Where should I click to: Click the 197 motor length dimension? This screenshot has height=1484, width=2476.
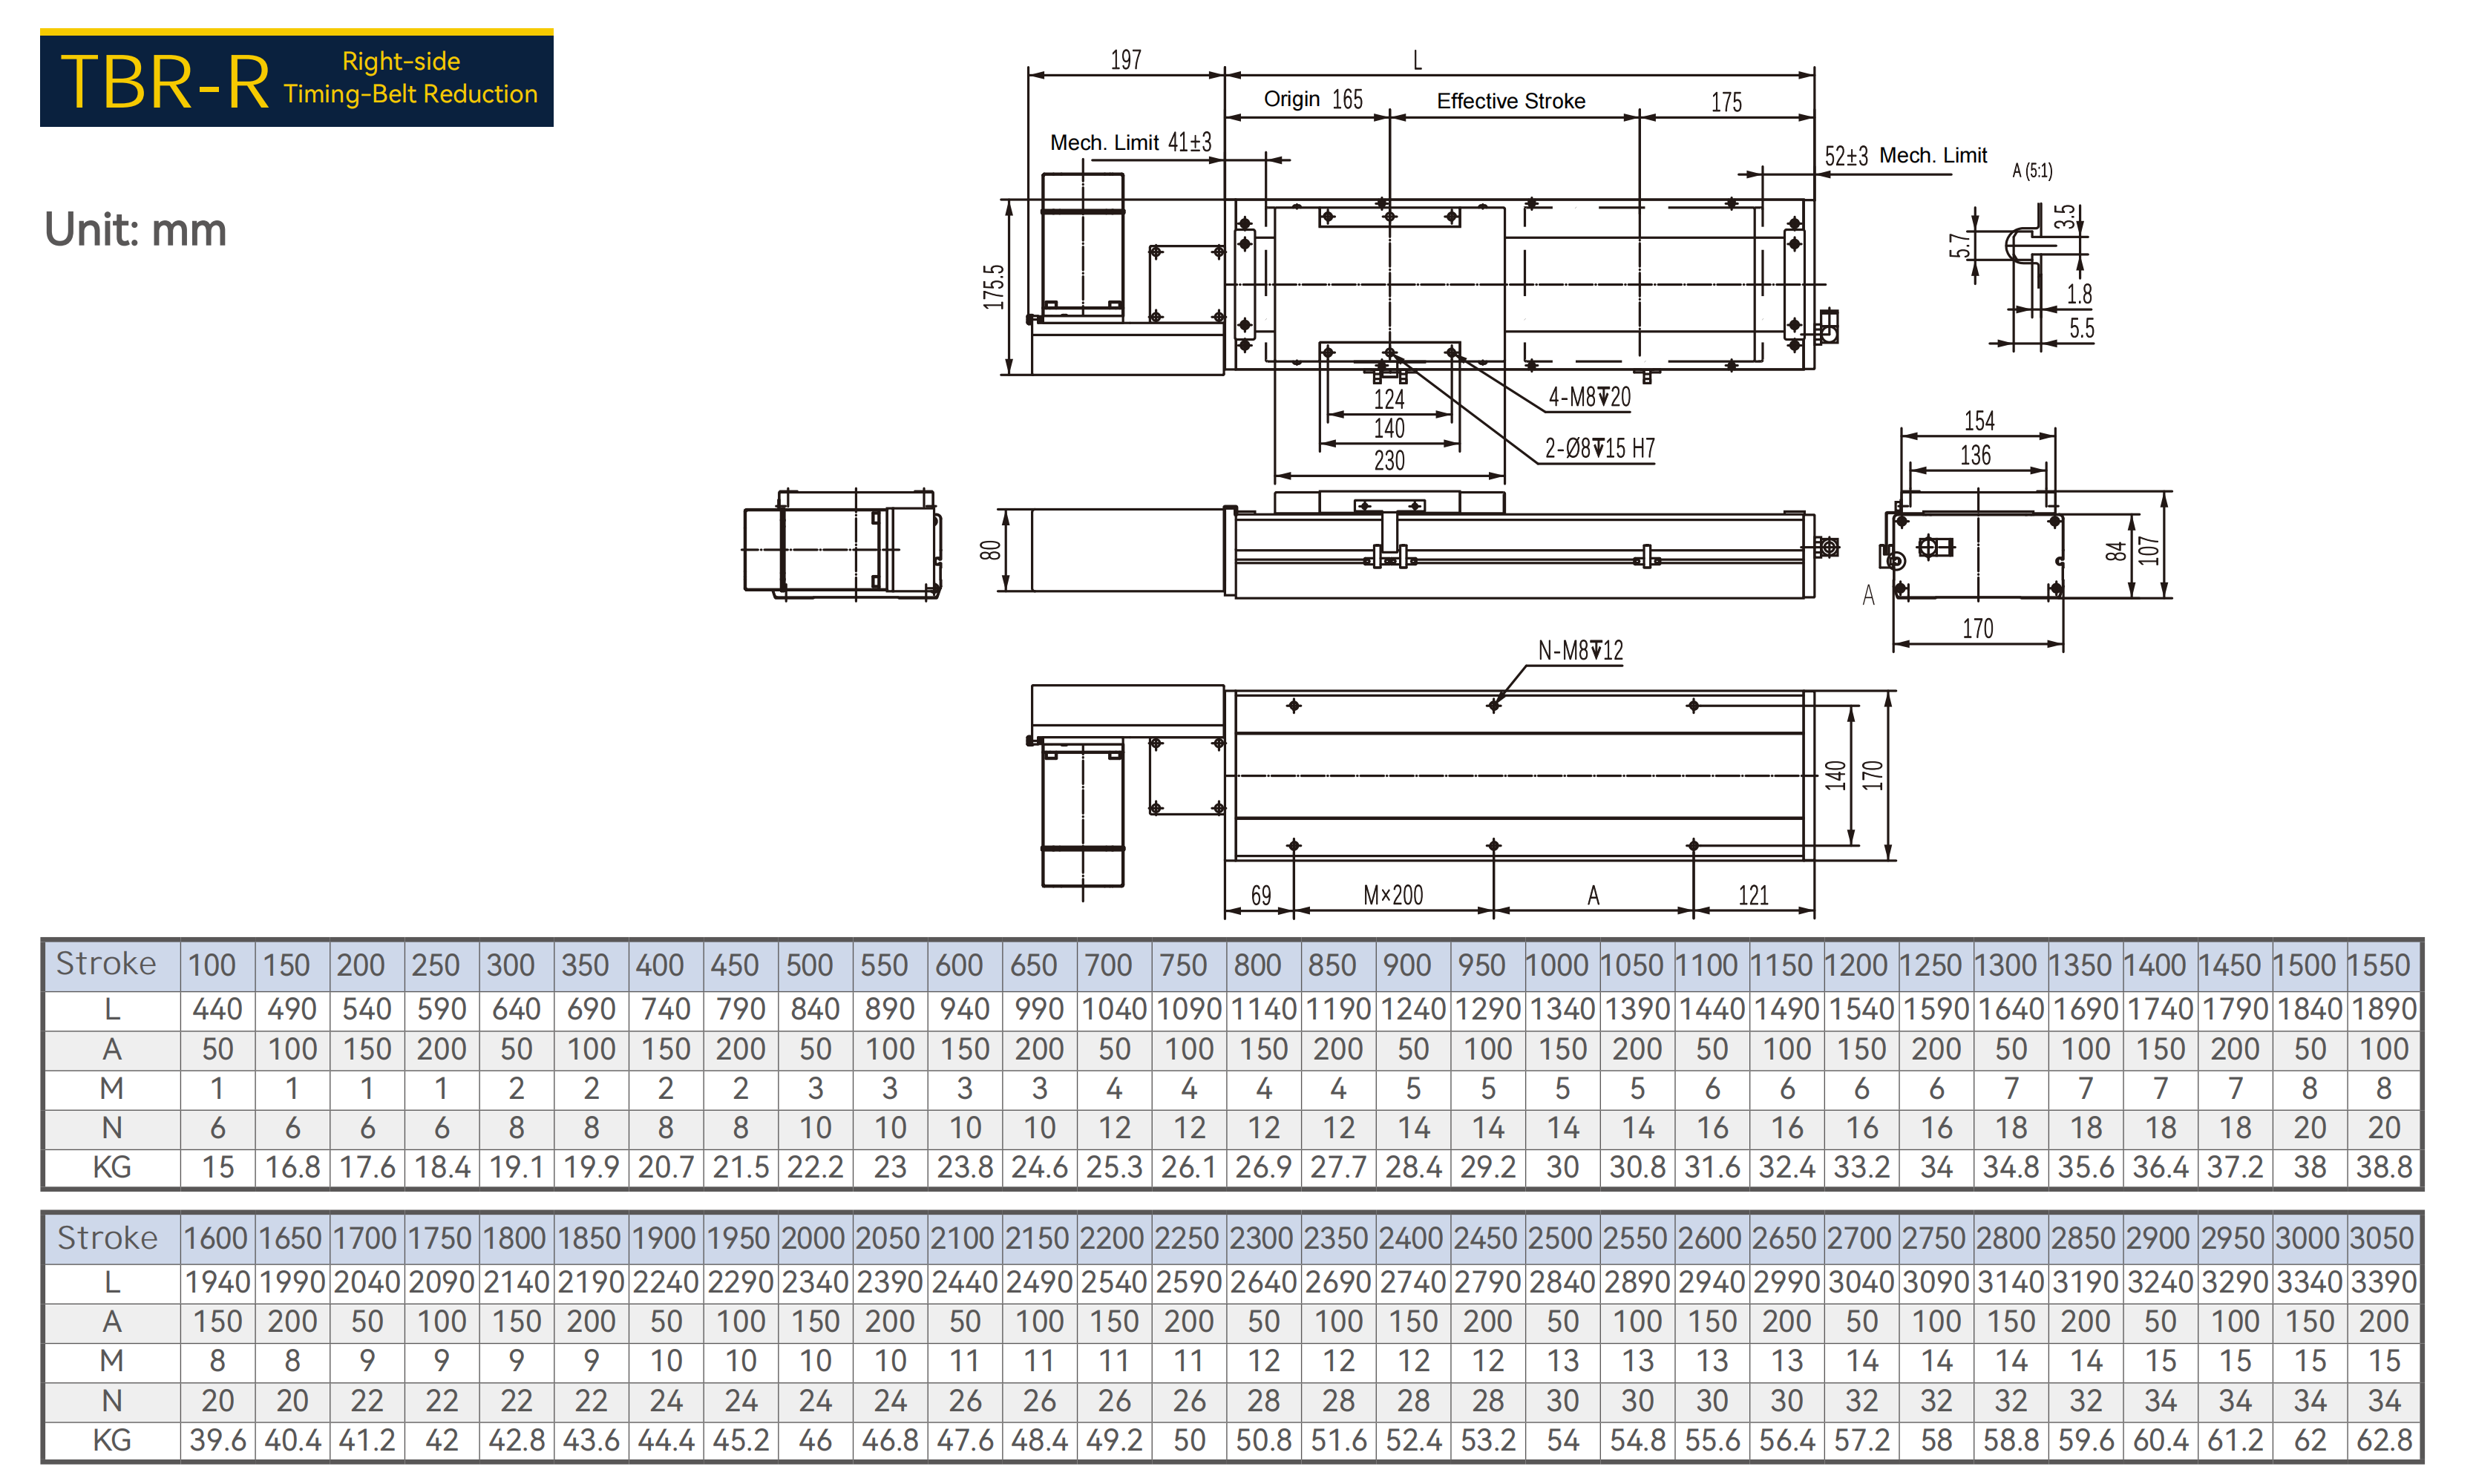[1126, 60]
